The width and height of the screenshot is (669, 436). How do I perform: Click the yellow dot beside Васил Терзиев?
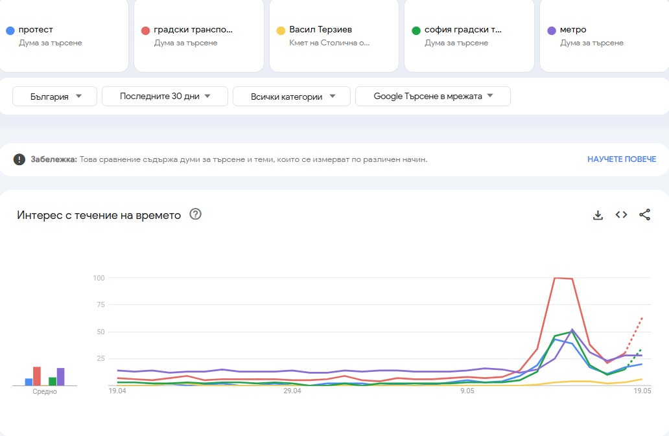click(280, 29)
